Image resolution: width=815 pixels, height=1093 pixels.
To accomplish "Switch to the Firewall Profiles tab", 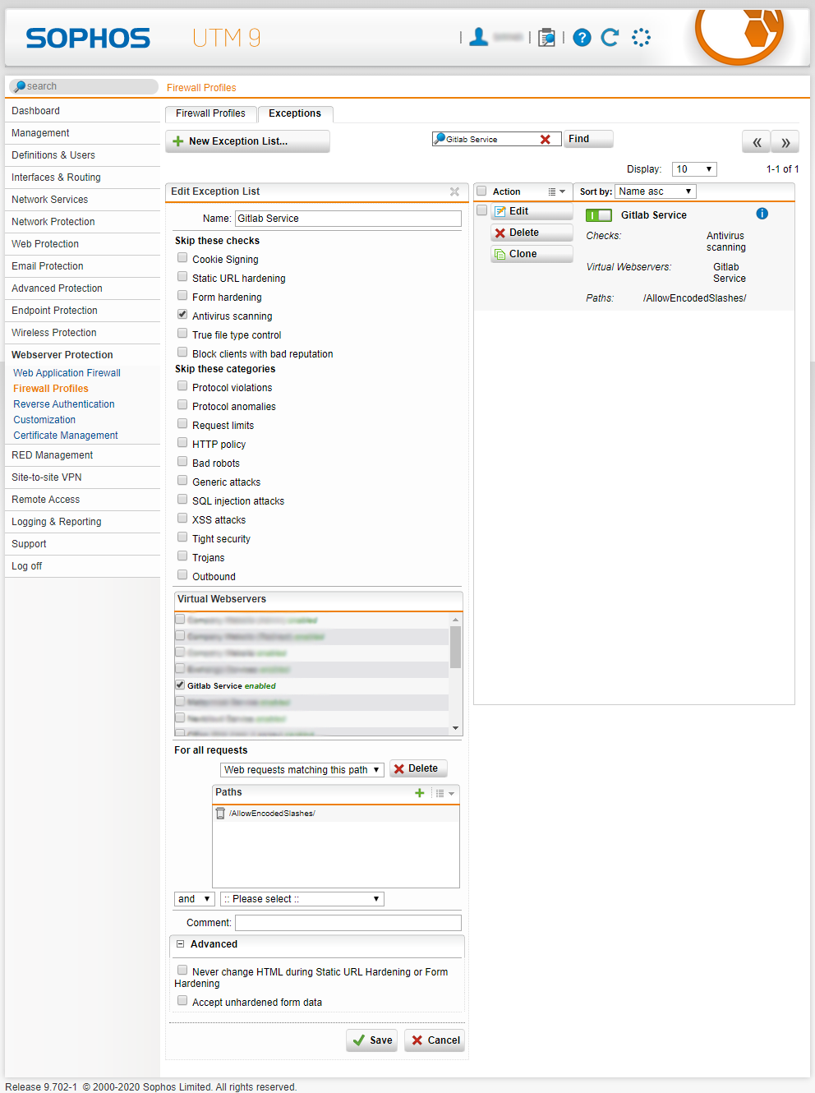I will [210, 113].
